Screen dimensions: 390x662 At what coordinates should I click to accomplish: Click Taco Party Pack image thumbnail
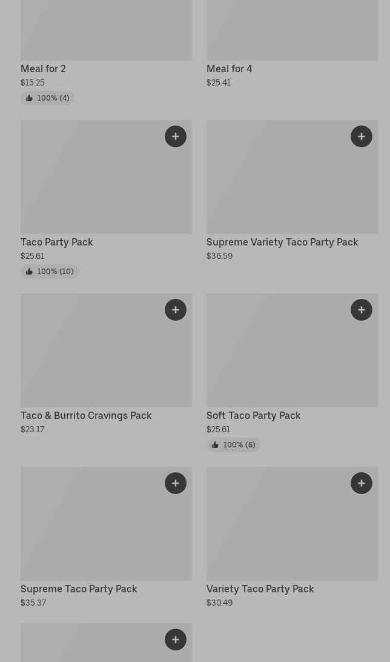pos(91,182)
